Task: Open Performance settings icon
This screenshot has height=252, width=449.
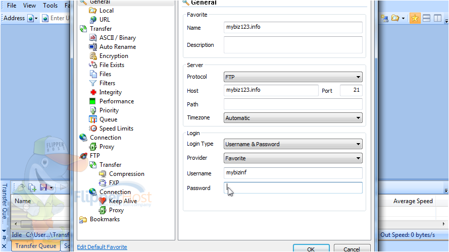Action: [x=92, y=101]
